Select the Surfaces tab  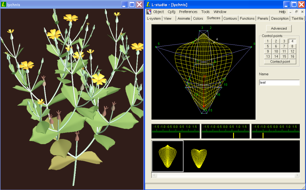[213, 18]
